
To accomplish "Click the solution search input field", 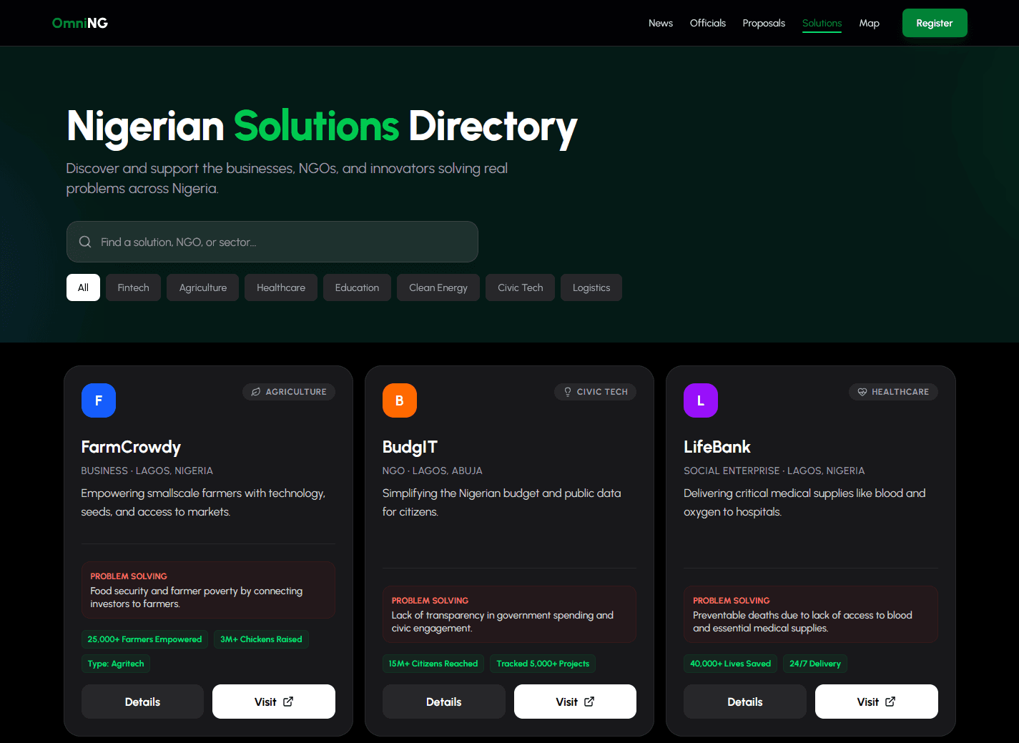I will coord(286,242).
